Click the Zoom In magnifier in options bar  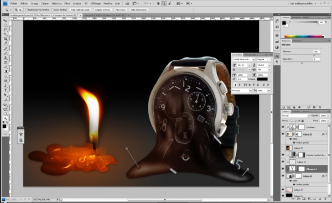pos(16,10)
